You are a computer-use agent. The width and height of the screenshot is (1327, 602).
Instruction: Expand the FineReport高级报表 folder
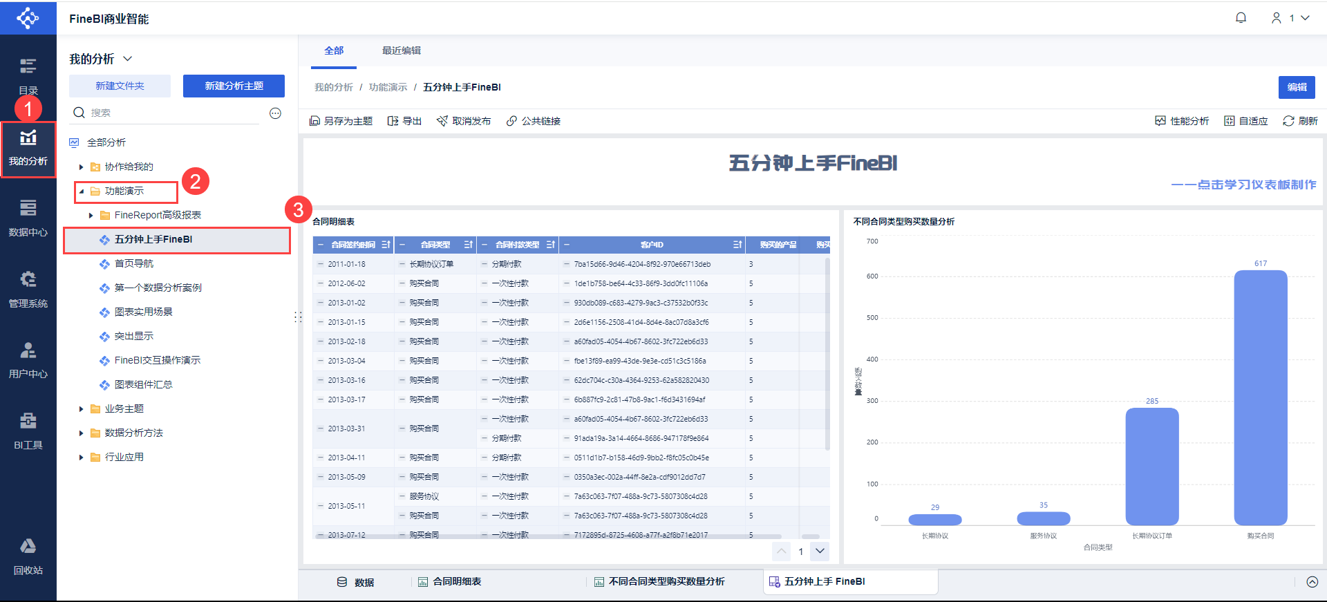click(x=91, y=215)
